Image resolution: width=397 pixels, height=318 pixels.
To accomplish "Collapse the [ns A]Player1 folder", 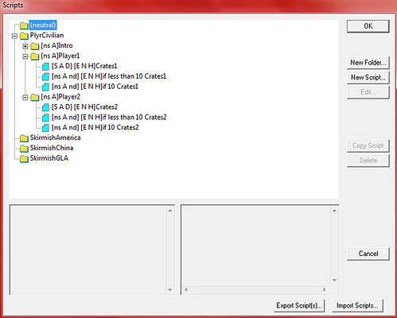I will (x=25, y=56).
